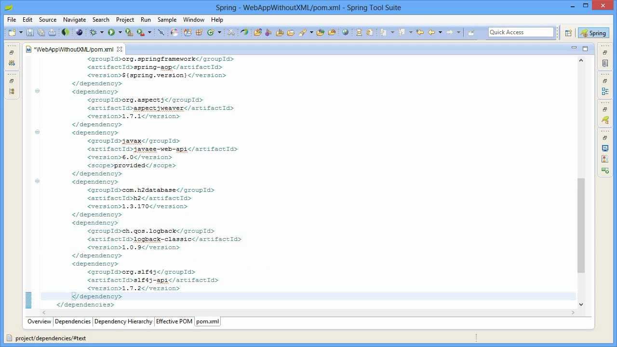Click the Run External Tools icon
Image resolution: width=617 pixels, height=347 pixels.
click(x=140, y=32)
